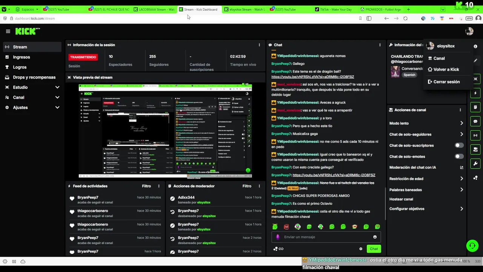The width and height of the screenshot is (483, 272).
Task: Expand the Modo lento option chevron
Action: coord(461,123)
